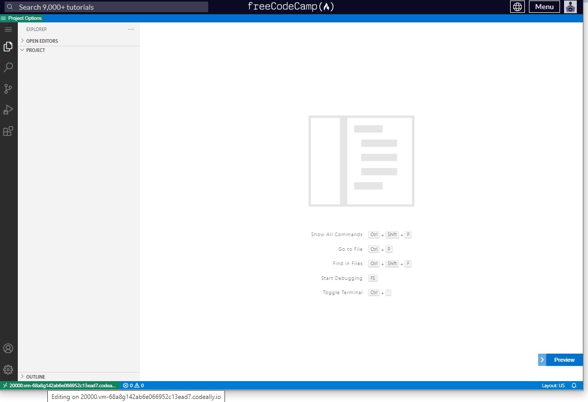Click the globe icon in the top header

pyautogui.click(x=517, y=7)
